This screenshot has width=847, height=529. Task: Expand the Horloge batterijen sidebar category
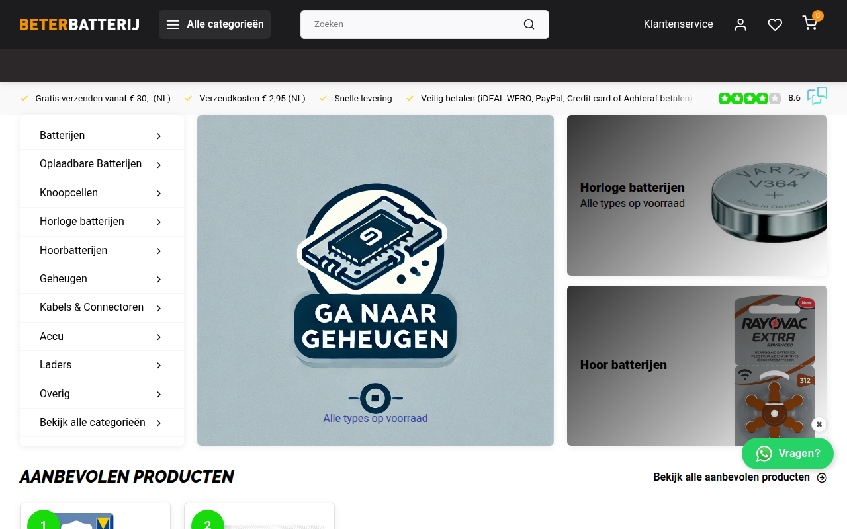(102, 222)
